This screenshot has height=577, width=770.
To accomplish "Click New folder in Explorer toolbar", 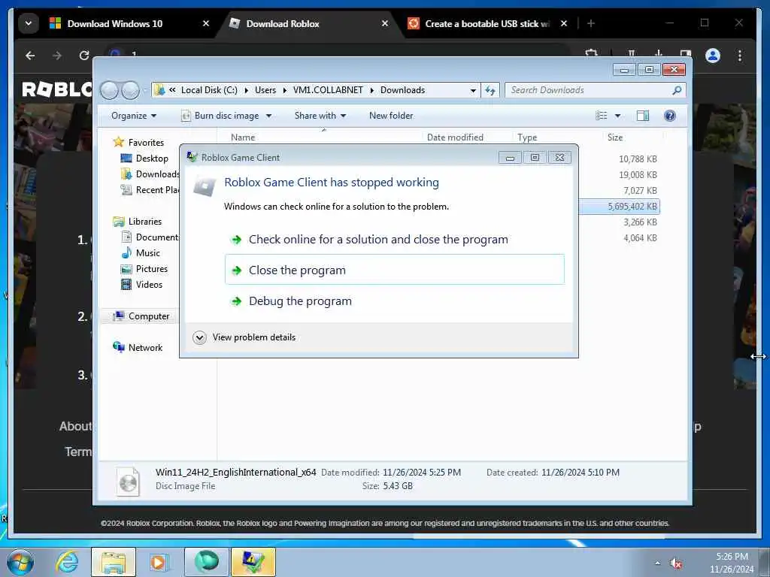I will (x=391, y=116).
